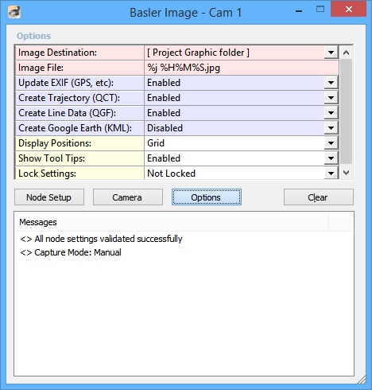Minimize the Basler Image window
The width and height of the screenshot is (372, 390).
(299, 10)
